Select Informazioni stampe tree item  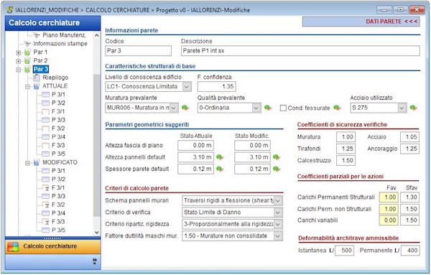60,44
